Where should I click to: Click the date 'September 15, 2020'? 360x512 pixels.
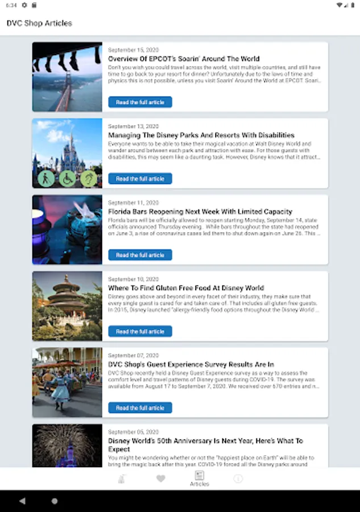point(133,50)
